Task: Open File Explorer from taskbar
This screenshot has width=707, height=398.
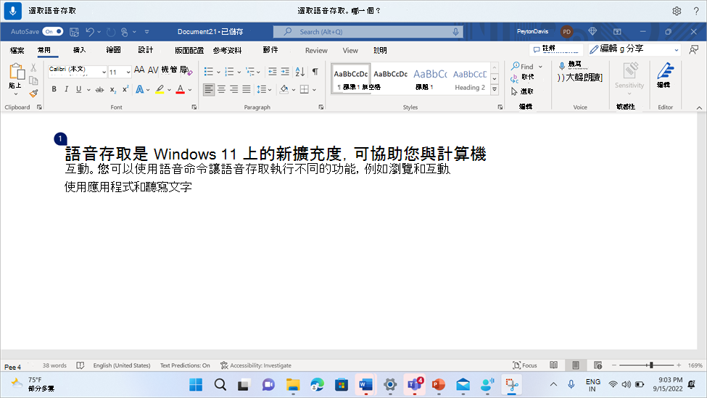Action: (293, 385)
